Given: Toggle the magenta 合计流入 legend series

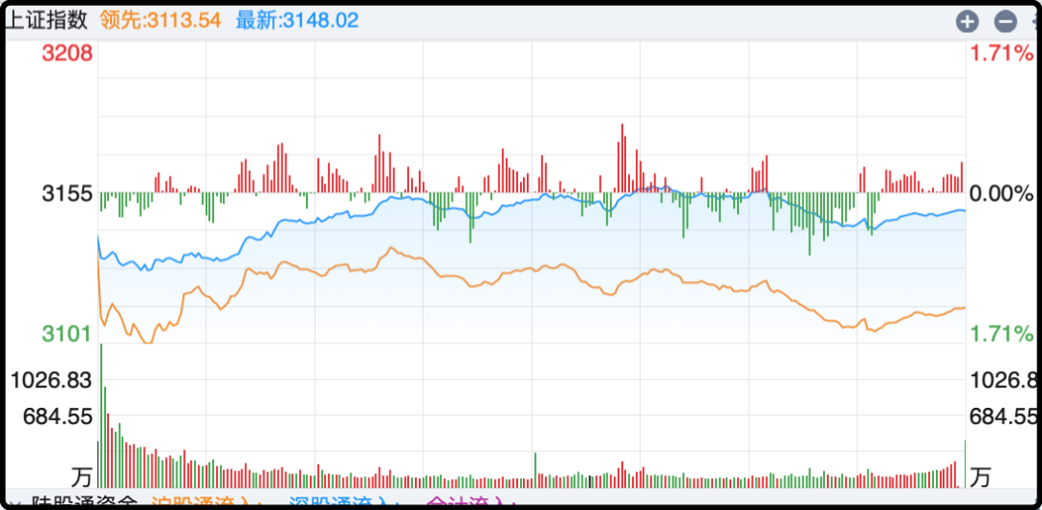Looking at the screenshot, I should [467, 503].
